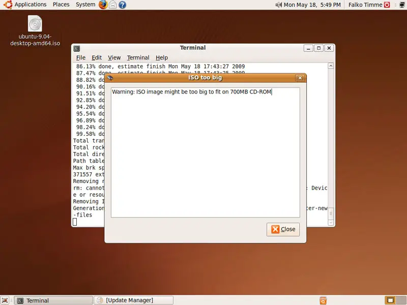
Task: Click the Terminal scrollbar thumb
Action: pos(331,213)
